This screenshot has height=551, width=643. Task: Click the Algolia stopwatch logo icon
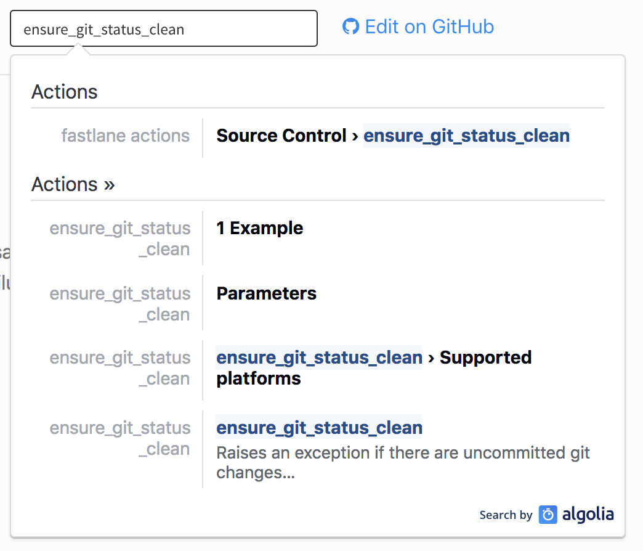pos(547,515)
